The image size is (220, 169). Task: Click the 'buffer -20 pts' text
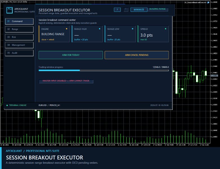click(x=114, y=40)
